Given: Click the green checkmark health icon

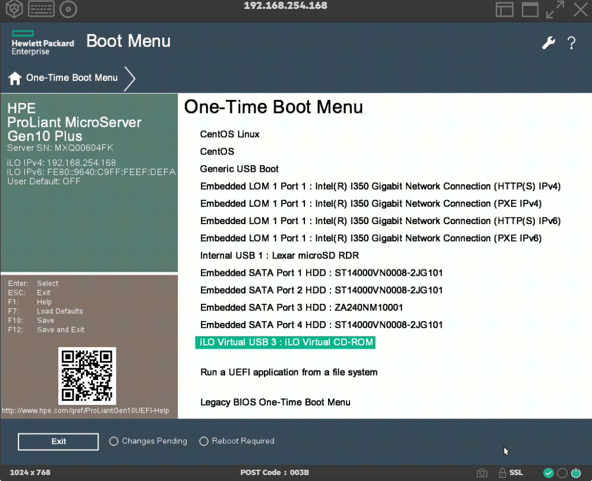Looking at the screenshot, I should pos(549,473).
